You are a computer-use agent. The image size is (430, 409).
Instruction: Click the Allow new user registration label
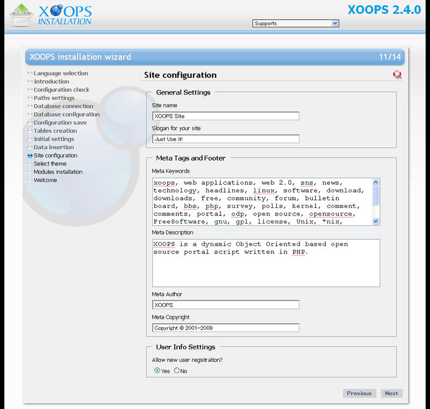(x=187, y=360)
